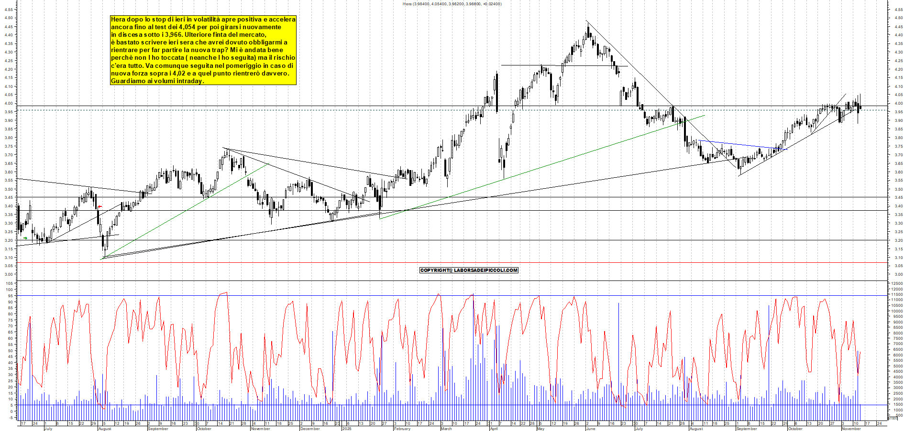The image size is (904, 431).
Task: Click the 2025 label on the time axis
Action: point(347,429)
